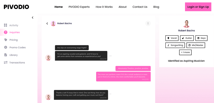214x103 pixels.
Task: Click the Library file icon
Action: (6, 55)
